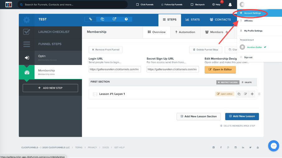
Task: Select the Members tab
Action: [217, 32]
